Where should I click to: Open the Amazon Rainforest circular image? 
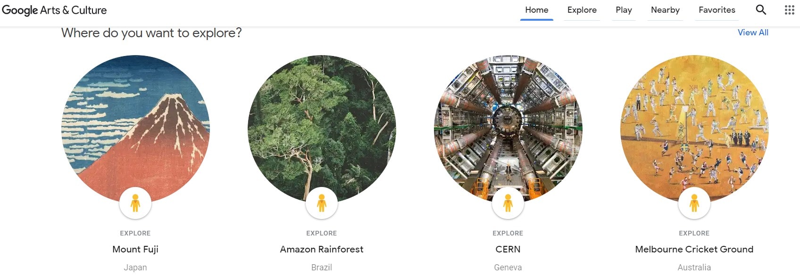pyautogui.click(x=322, y=129)
